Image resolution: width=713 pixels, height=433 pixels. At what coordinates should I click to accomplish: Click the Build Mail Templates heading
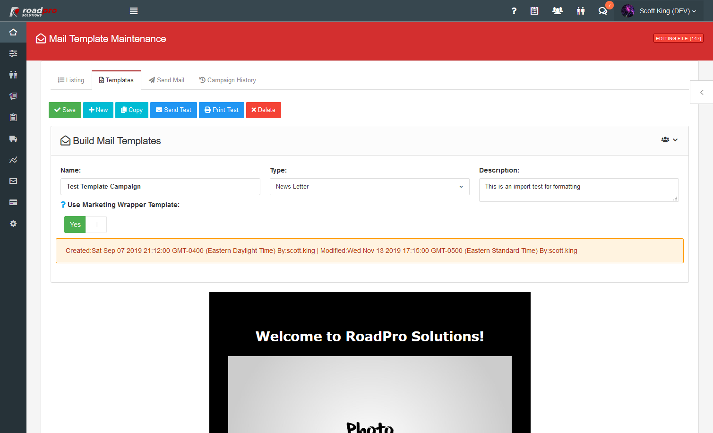[117, 141]
